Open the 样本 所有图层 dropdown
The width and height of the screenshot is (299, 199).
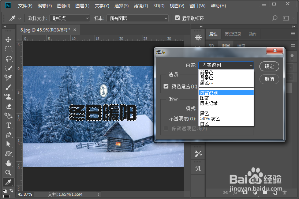click(138, 18)
